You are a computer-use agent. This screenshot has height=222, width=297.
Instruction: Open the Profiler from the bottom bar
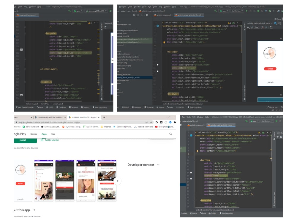point(179,107)
